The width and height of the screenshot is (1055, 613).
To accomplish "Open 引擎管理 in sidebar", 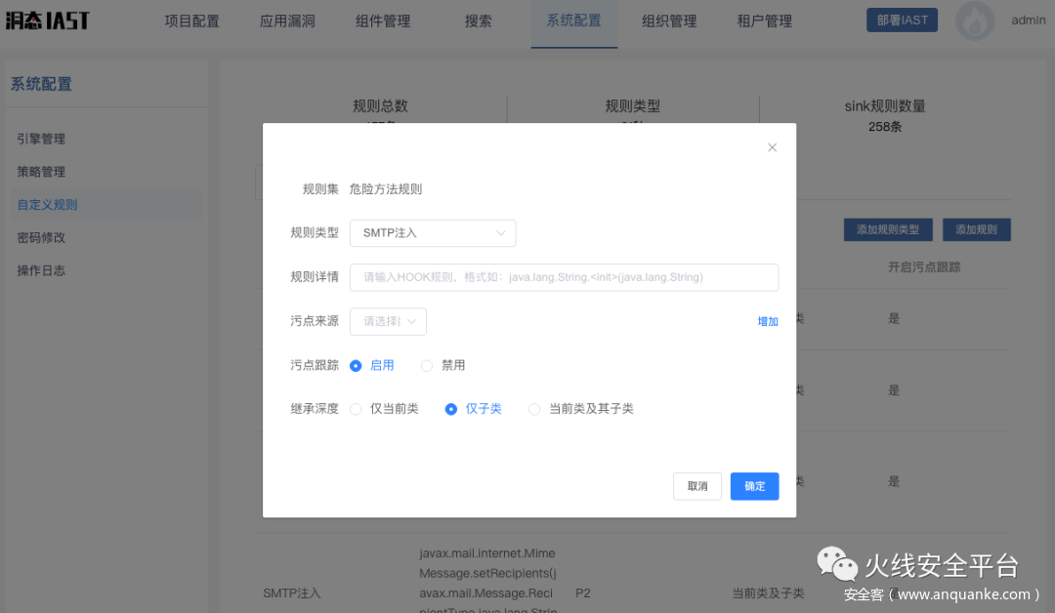I will click(x=41, y=139).
